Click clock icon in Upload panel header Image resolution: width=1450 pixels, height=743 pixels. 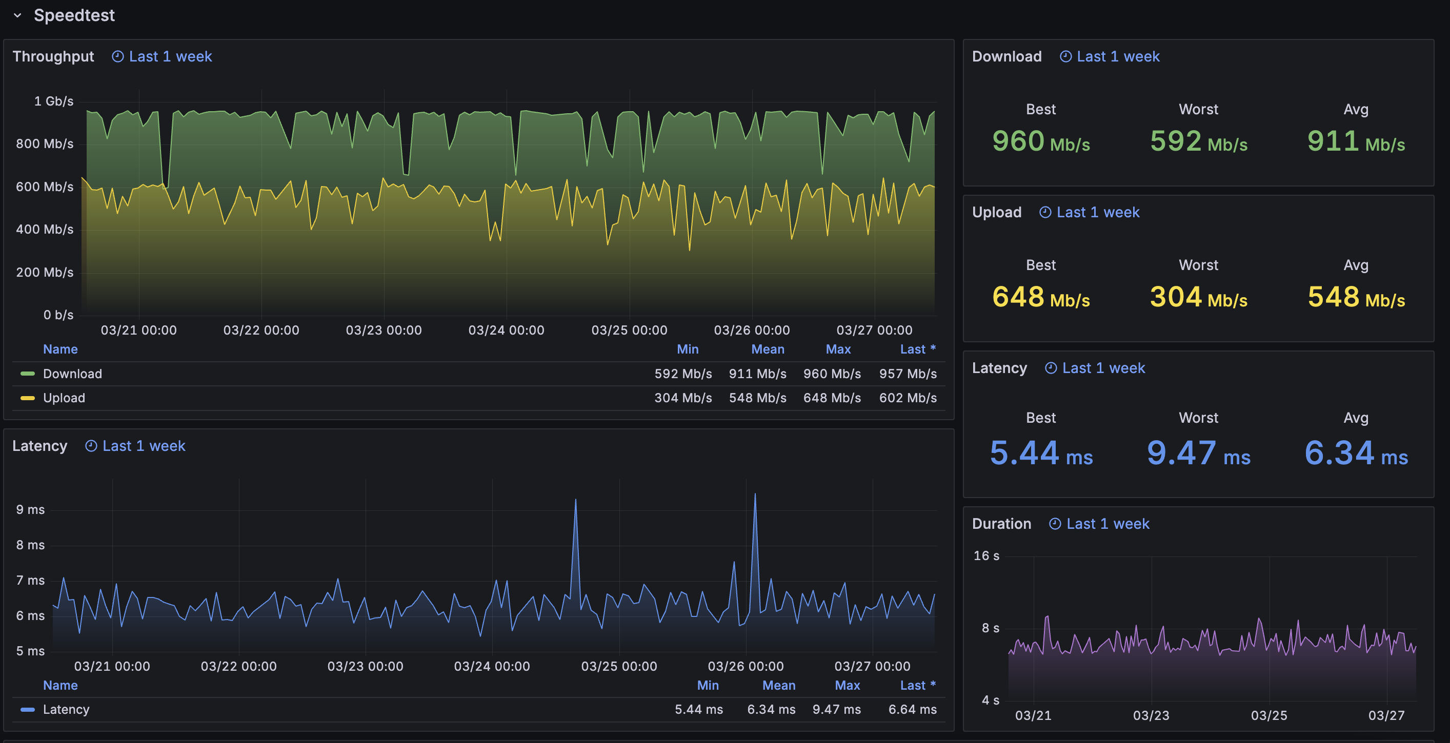[1045, 213]
